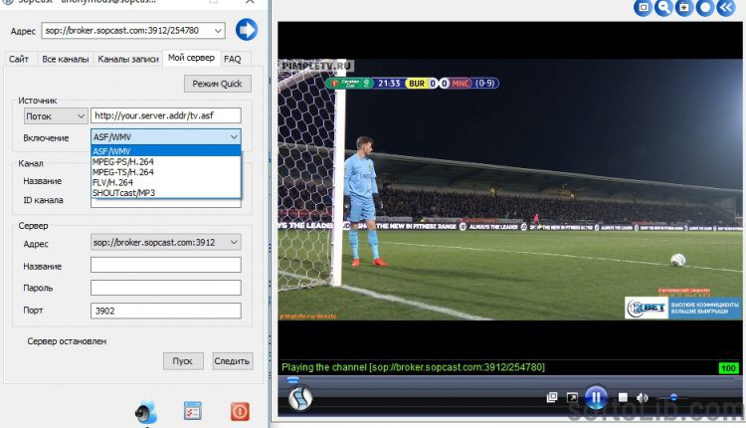The image size is (746, 428).
Task: Switch to the Мой сервер tab
Action: click(191, 58)
